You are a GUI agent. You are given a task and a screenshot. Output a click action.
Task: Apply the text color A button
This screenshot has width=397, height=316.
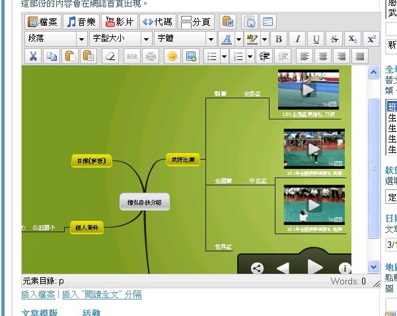227,39
